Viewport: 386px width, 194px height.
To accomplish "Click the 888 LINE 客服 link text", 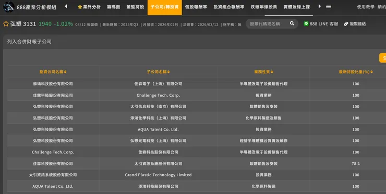I will pos(324,24).
